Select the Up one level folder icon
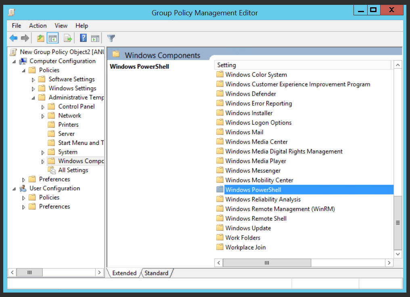410x297 pixels. click(40, 38)
